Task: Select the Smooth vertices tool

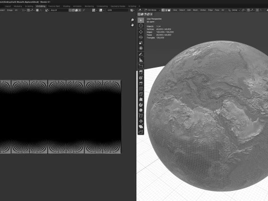Action: coord(141,110)
